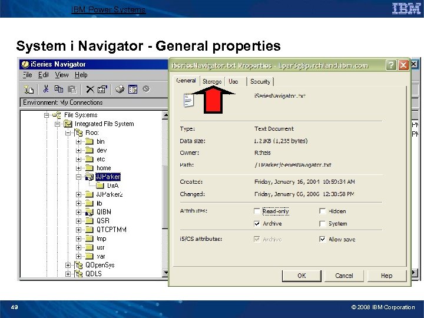Collapse the JJParker folder

point(78,177)
